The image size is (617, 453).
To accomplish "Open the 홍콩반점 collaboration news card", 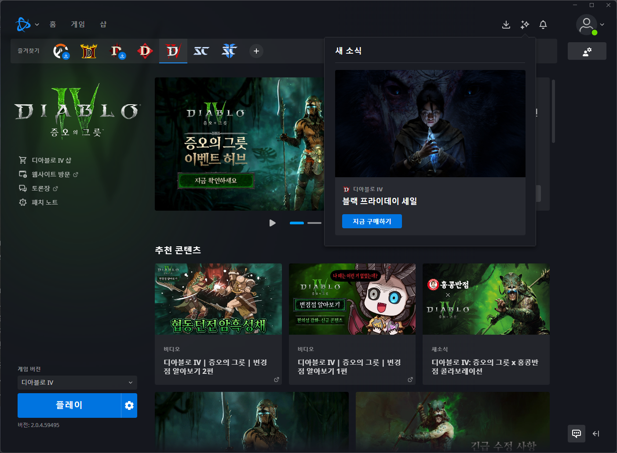I will point(486,324).
